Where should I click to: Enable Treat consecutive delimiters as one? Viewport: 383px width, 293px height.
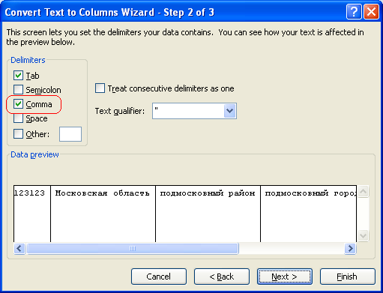click(100, 88)
